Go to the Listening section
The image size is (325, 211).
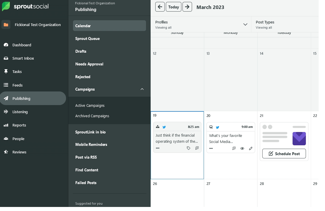(x=20, y=112)
